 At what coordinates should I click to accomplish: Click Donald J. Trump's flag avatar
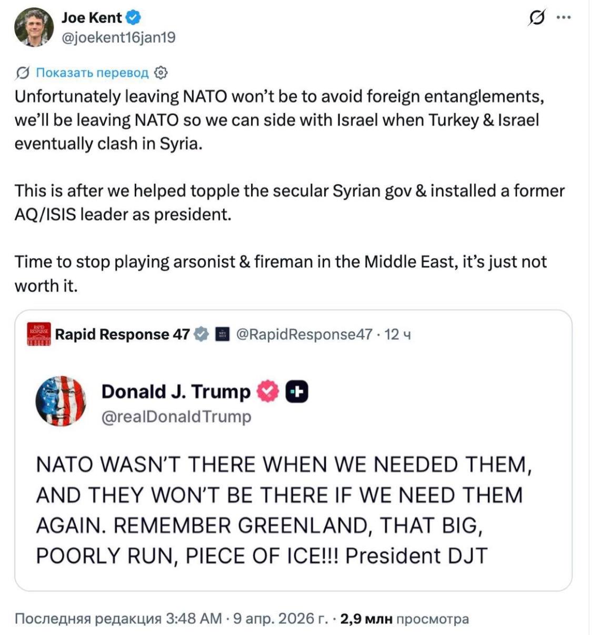tap(61, 401)
